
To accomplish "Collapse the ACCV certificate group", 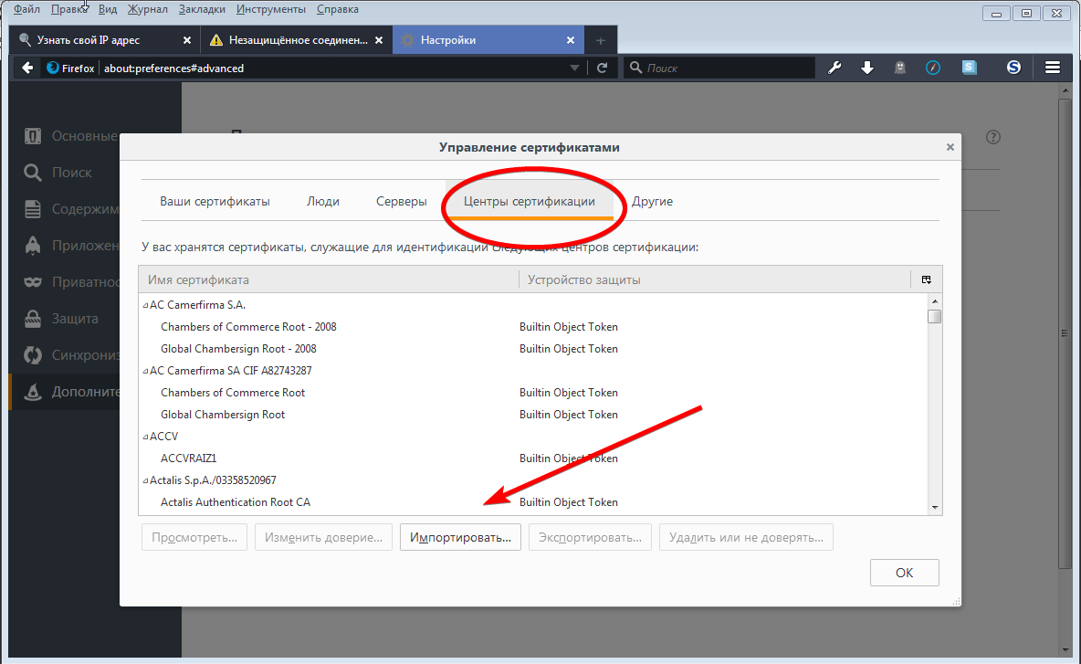I will coord(145,437).
